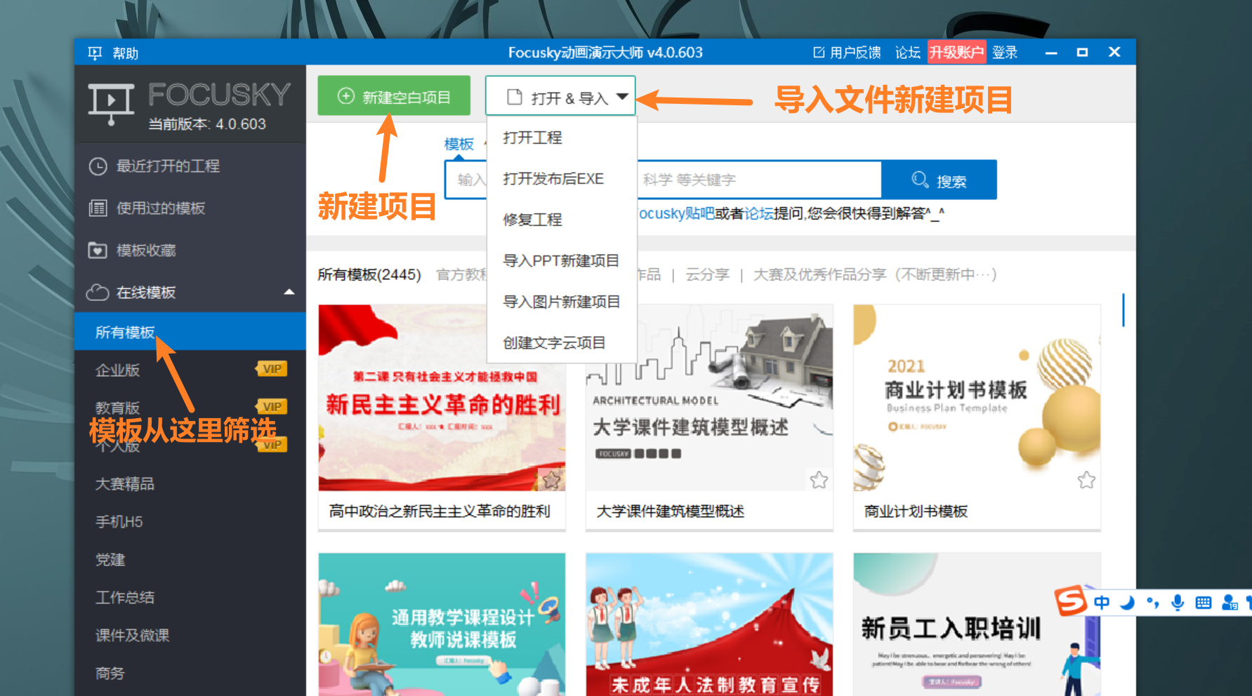Viewport: 1252px width, 696px height.
Task: Open the 帮助 help menu
Action: [x=126, y=53]
